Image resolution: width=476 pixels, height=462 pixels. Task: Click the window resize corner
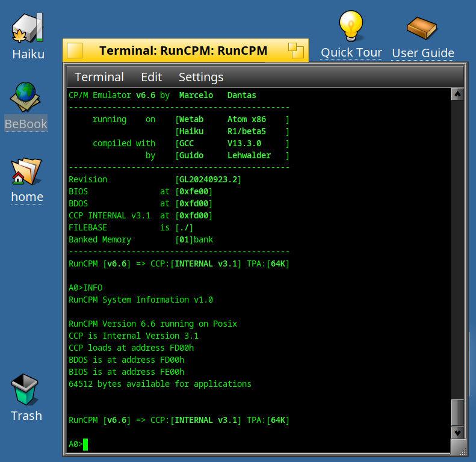pos(458,447)
